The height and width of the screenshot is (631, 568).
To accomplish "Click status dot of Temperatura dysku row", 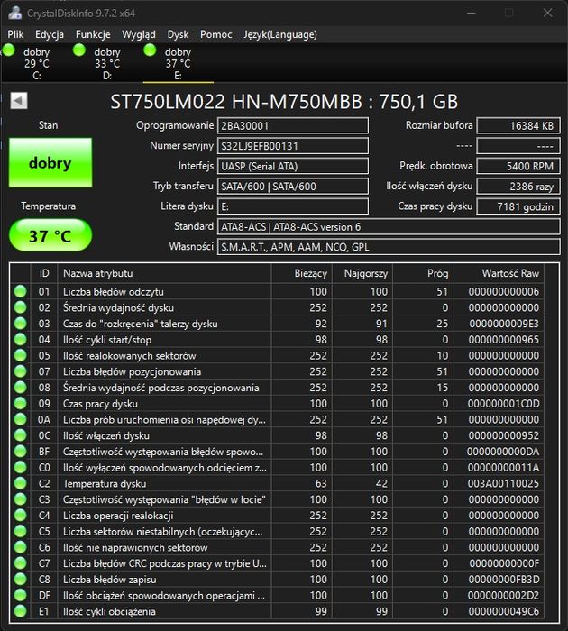I will pos(20,483).
